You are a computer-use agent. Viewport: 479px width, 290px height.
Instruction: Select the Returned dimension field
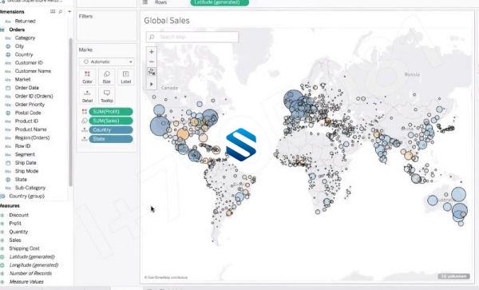[x=25, y=21]
